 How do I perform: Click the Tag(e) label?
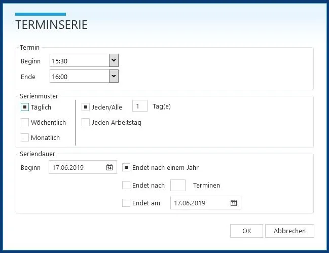coord(162,106)
